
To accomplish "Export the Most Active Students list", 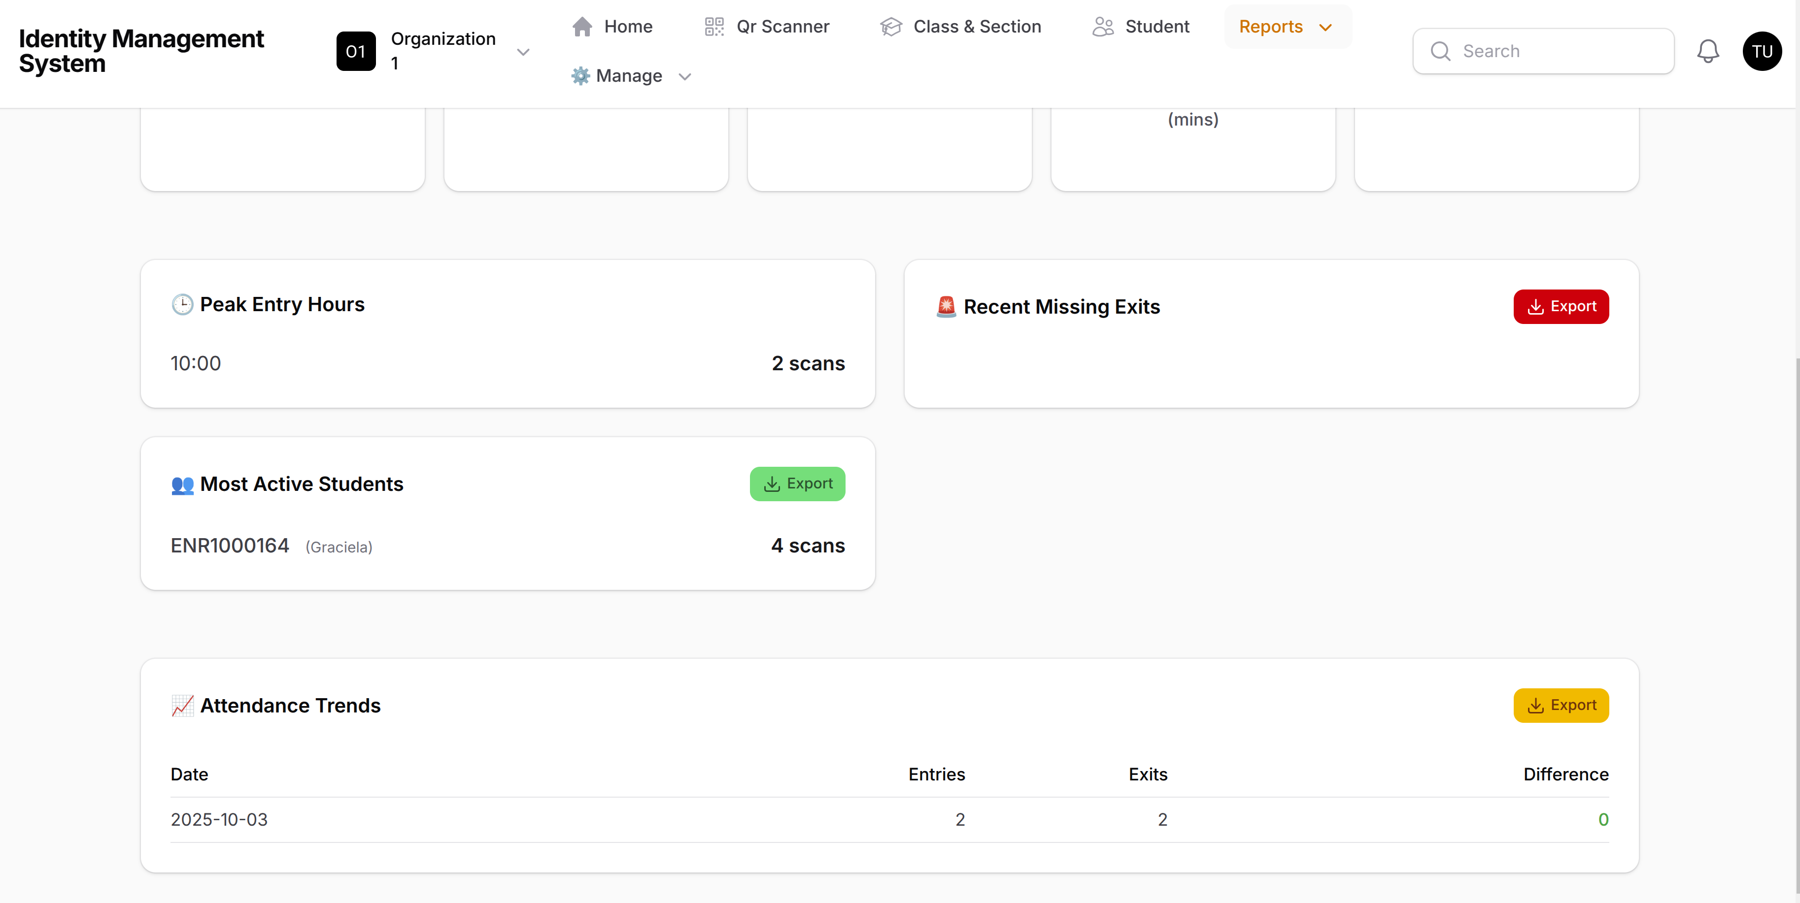I will [797, 484].
